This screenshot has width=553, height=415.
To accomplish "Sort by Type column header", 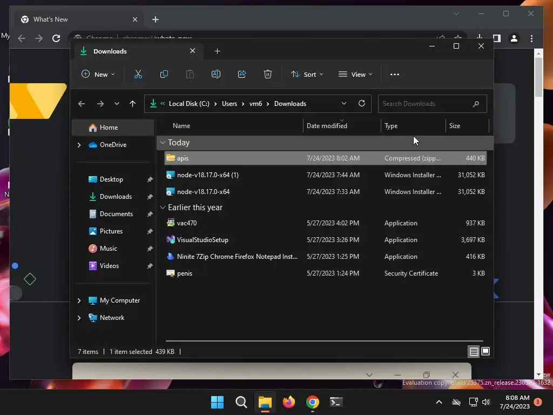I will pos(413,125).
